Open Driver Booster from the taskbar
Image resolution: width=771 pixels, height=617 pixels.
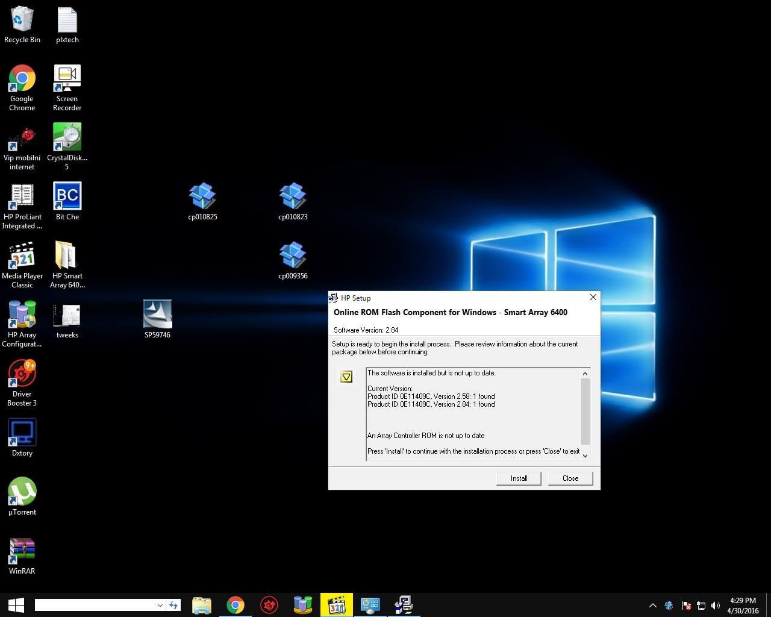[269, 605]
